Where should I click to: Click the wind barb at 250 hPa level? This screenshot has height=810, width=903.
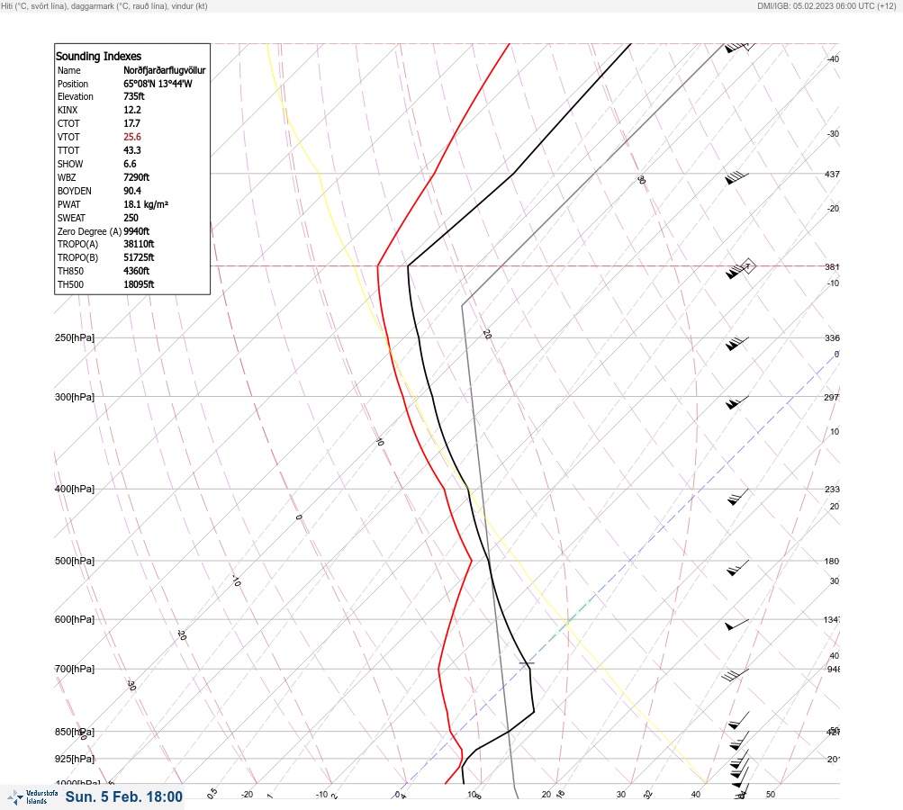pos(736,344)
